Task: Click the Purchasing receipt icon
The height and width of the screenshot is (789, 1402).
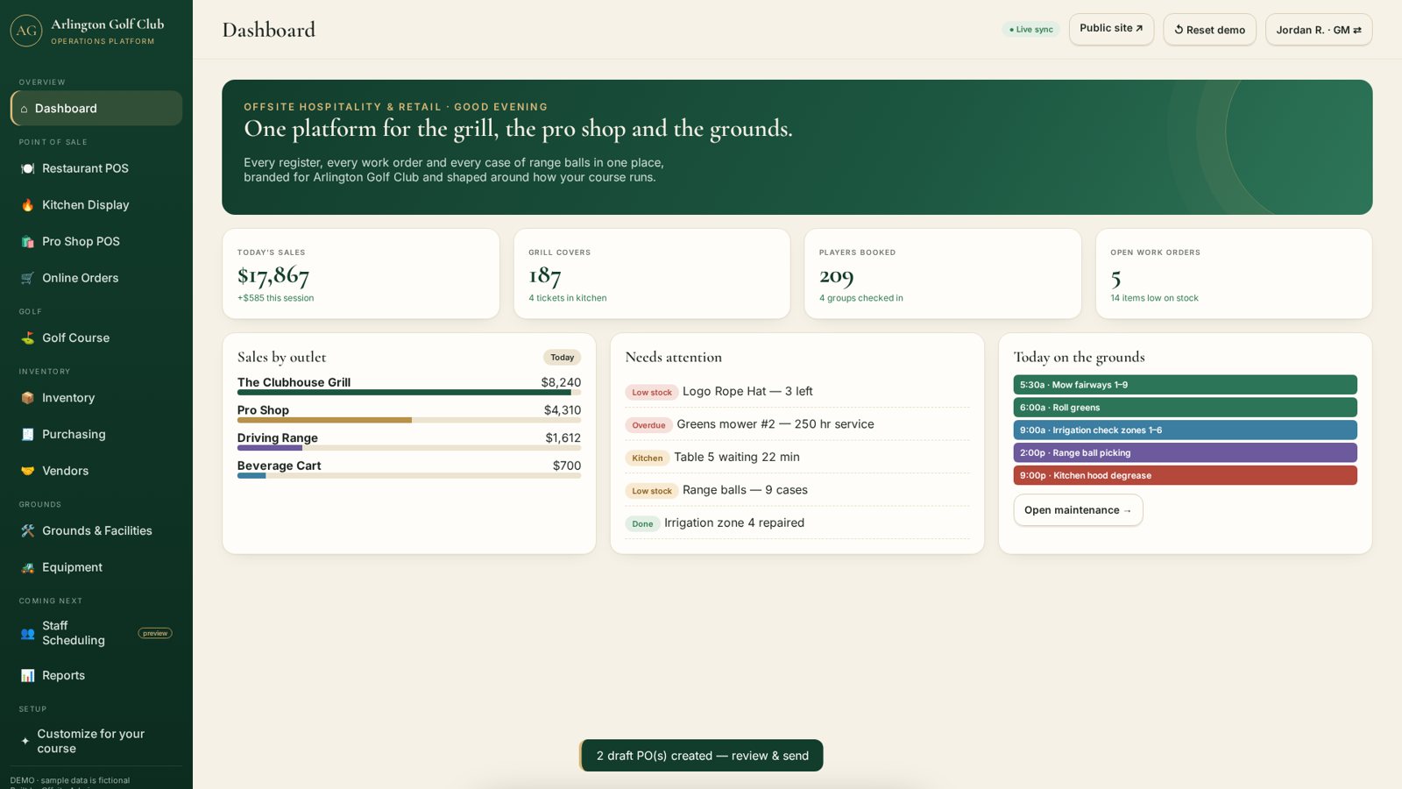Action: tap(27, 434)
